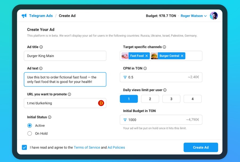Show the Ad text info icon tooltip
This screenshot has height=162, width=240.
pyautogui.click(x=41, y=68)
